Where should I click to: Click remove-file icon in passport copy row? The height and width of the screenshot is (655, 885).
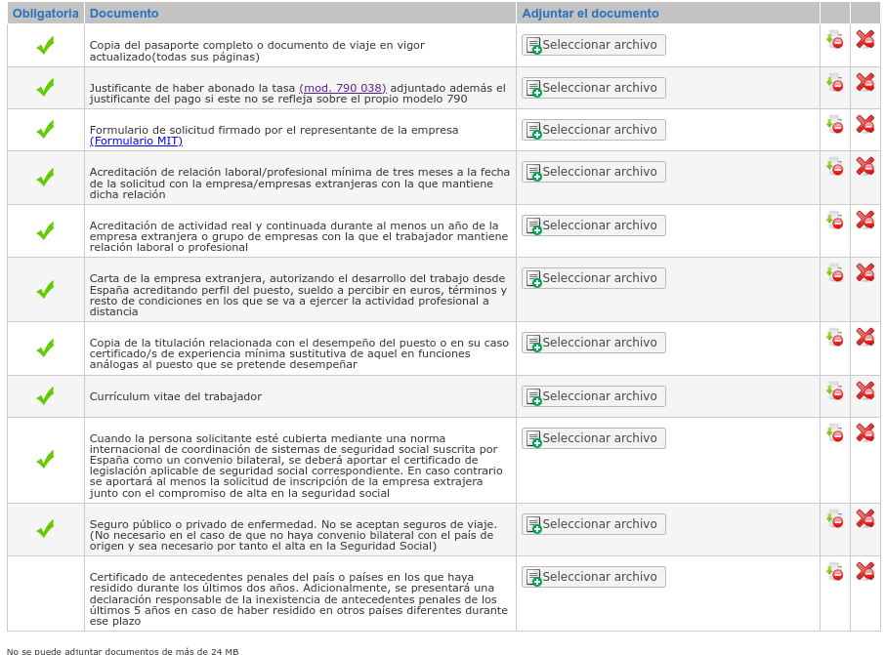[x=835, y=39]
